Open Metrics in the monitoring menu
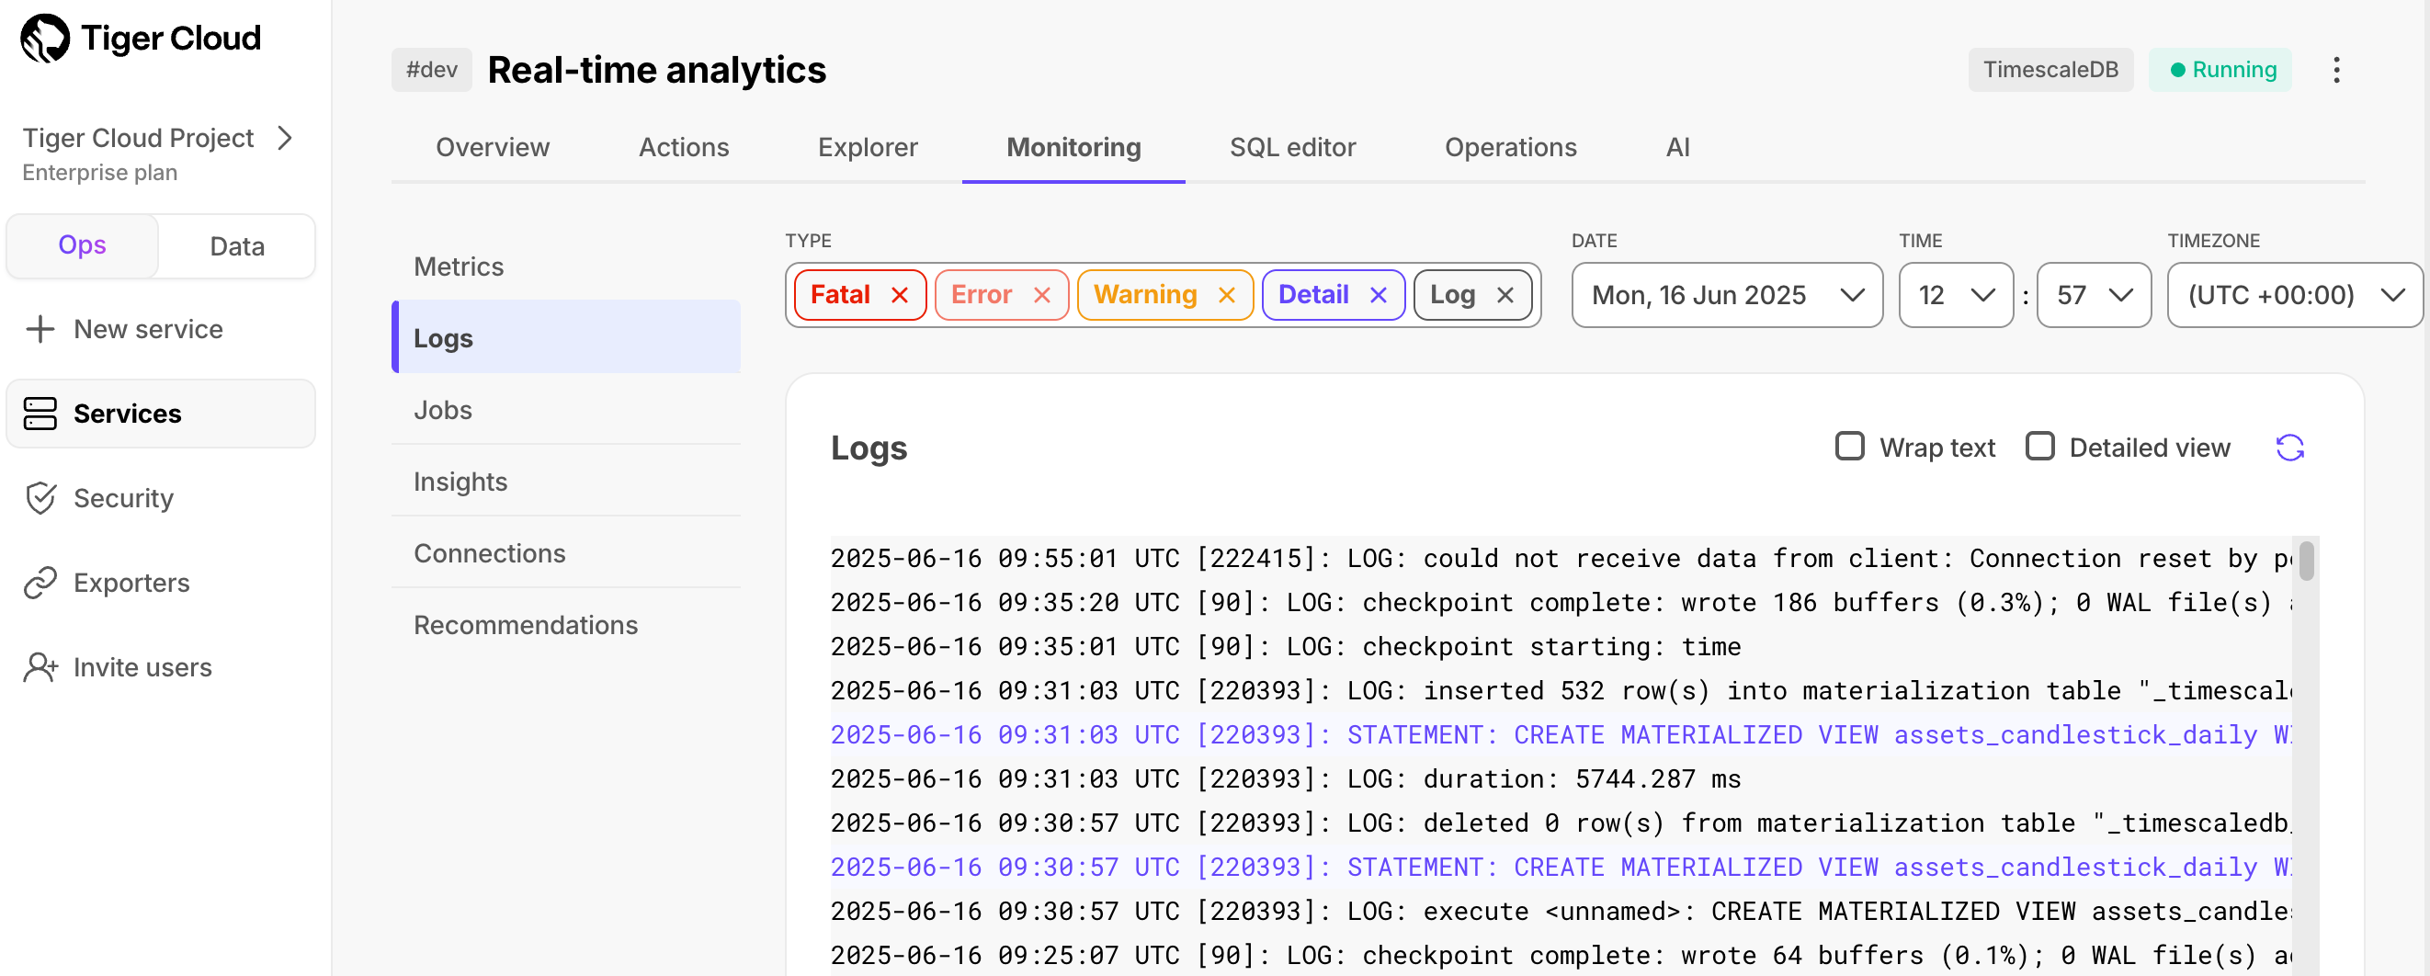This screenshot has width=2430, height=976. [x=566, y=267]
